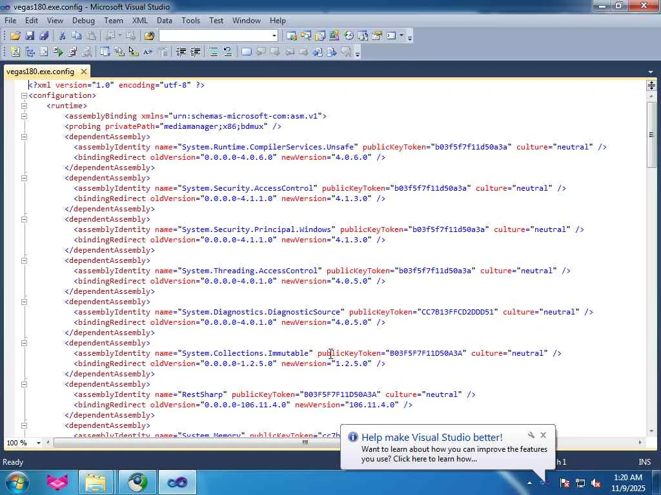
Task: Collapse dependentAssembly above System.Security.Principal.Windows
Action: (24, 219)
